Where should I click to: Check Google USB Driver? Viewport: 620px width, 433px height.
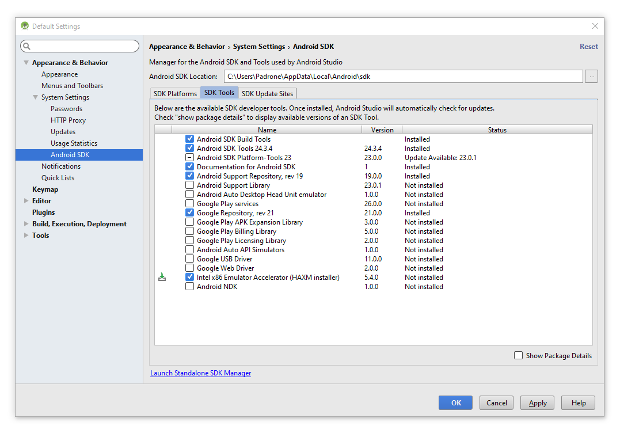(190, 259)
